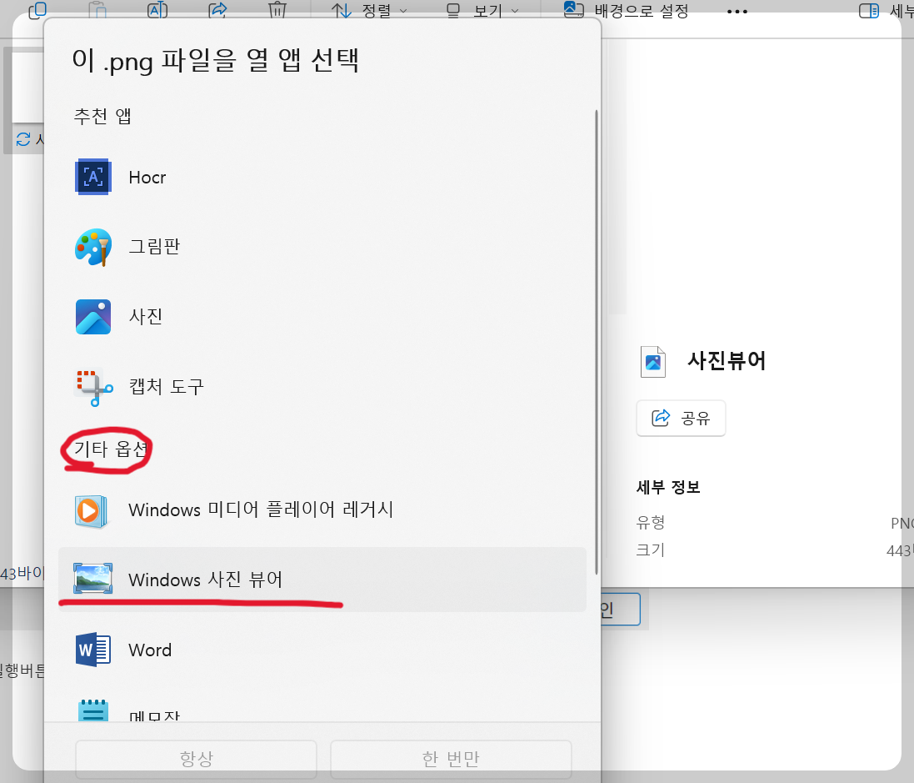Click the dialog title 파일을 열 앱 선택
Image resolution: width=914 pixels, height=783 pixels.
coord(215,61)
